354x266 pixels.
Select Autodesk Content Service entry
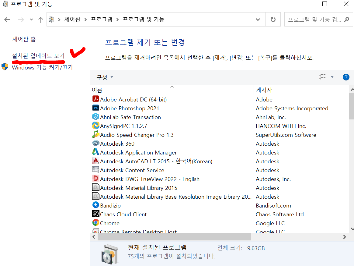pos(132,170)
